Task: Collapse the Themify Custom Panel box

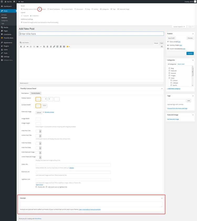Action: tap(162, 89)
